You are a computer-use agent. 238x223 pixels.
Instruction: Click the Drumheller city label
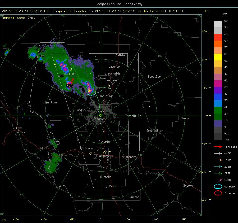(155, 131)
